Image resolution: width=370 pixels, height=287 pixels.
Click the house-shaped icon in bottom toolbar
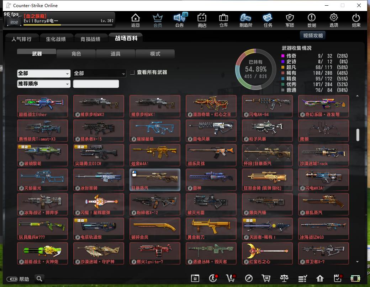point(320,278)
